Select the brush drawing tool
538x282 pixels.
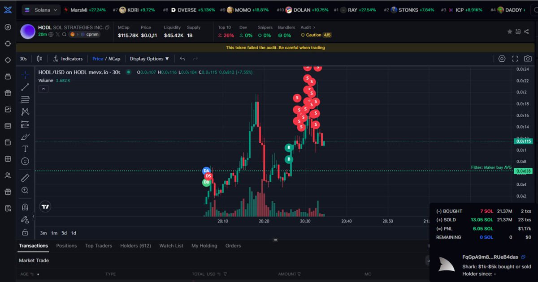click(25, 137)
